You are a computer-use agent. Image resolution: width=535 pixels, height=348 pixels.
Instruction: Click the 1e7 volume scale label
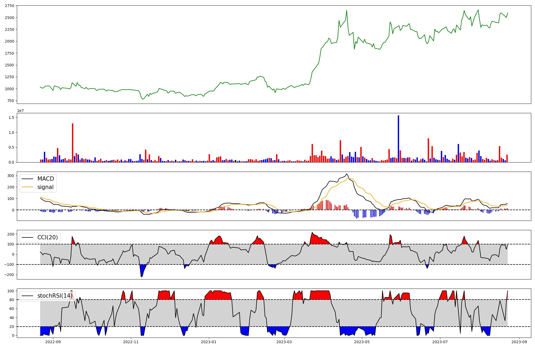(x=21, y=111)
